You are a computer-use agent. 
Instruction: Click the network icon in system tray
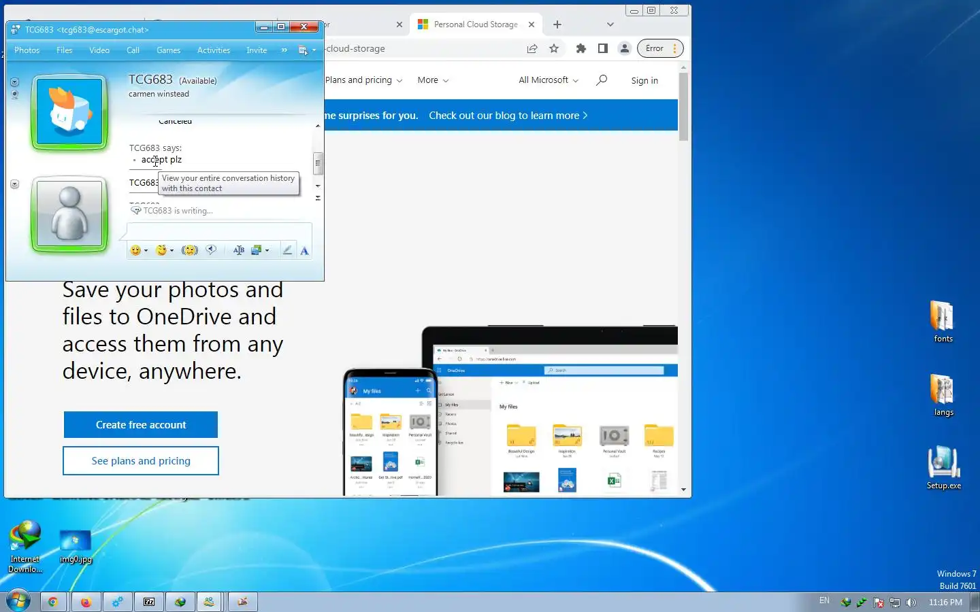[895, 602]
